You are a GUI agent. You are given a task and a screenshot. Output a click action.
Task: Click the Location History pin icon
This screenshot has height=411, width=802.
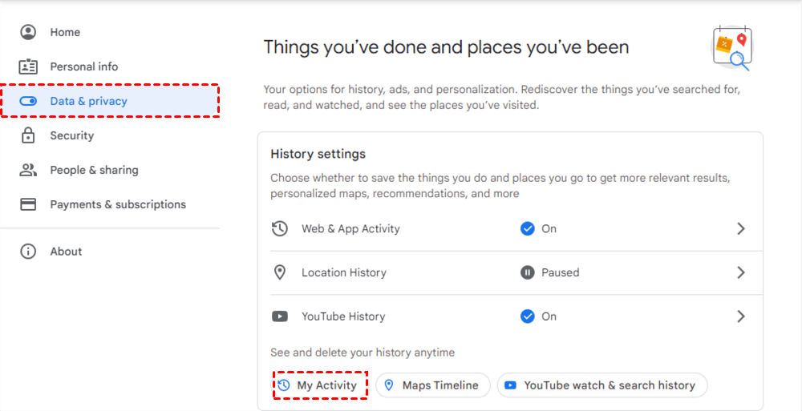pos(280,272)
